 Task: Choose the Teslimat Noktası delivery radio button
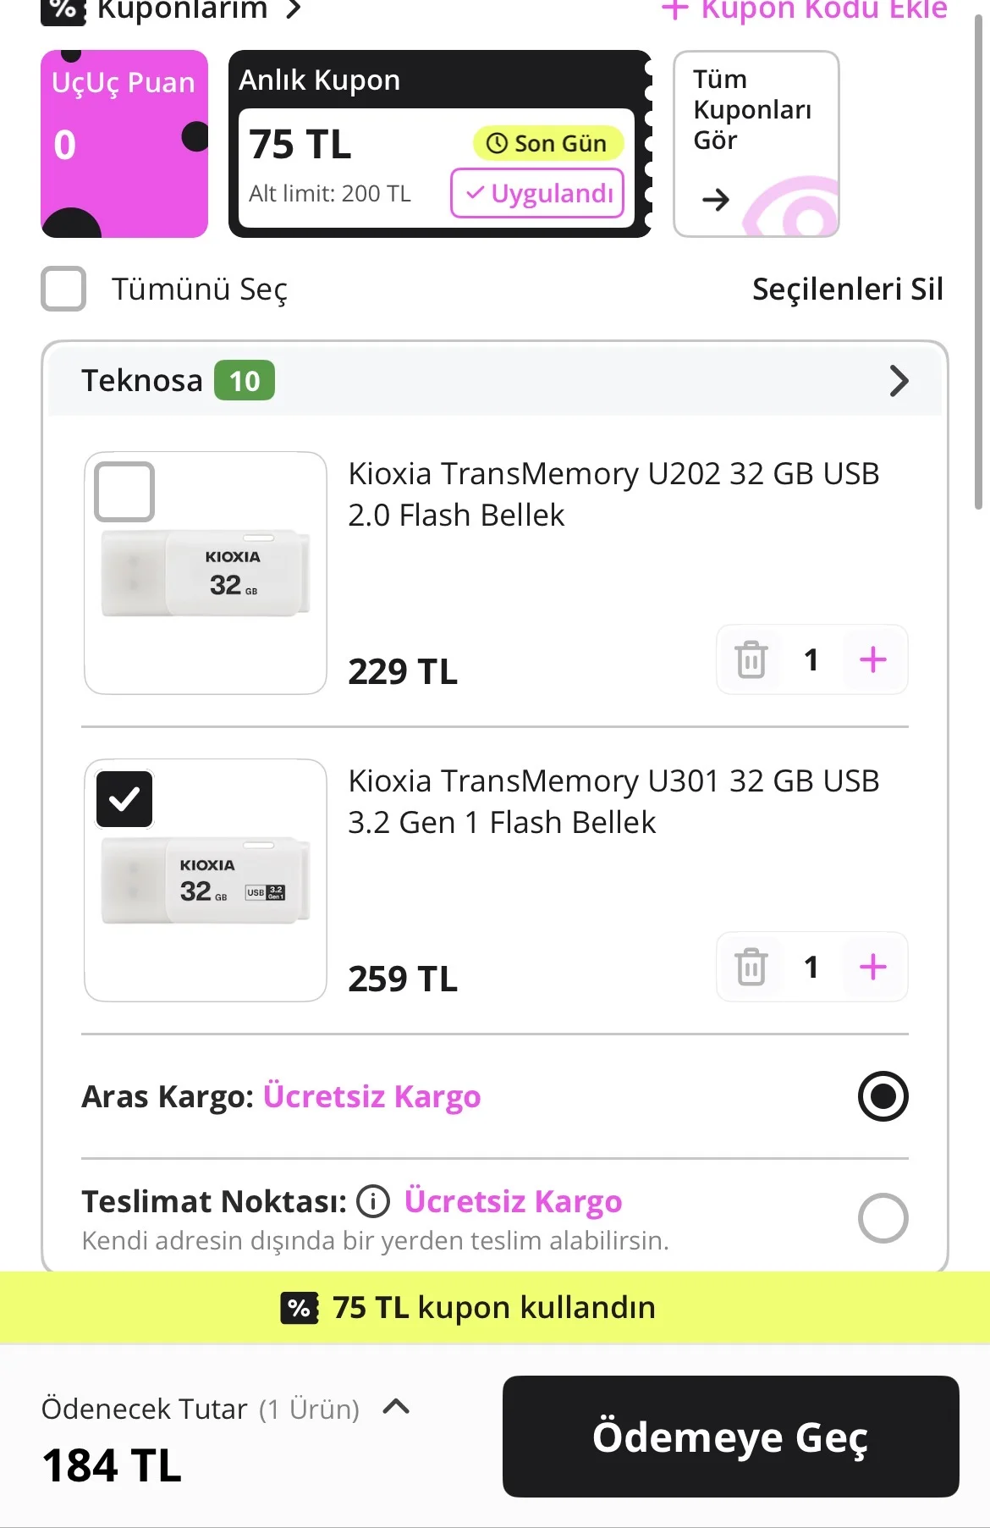click(x=883, y=1218)
